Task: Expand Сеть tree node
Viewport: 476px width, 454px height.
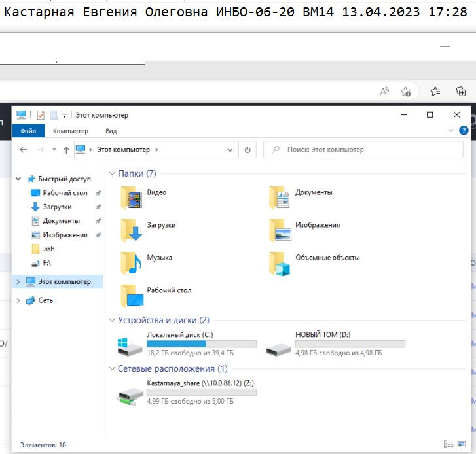Action: pyautogui.click(x=18, y=300)
